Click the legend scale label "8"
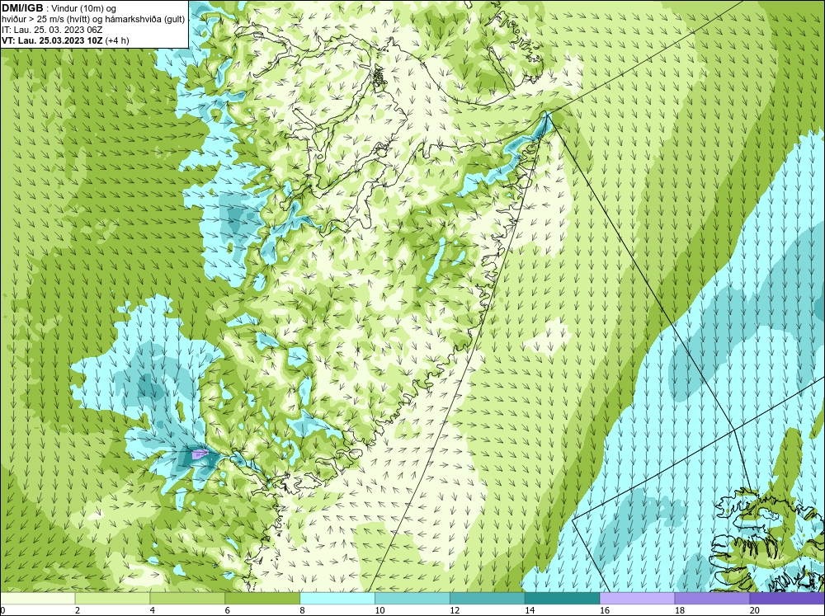Image resolution: width=825 pixels, height=616 pixels. tap(303, 610)
